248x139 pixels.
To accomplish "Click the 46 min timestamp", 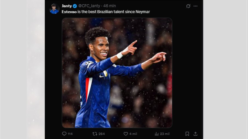I will [109, 6].
